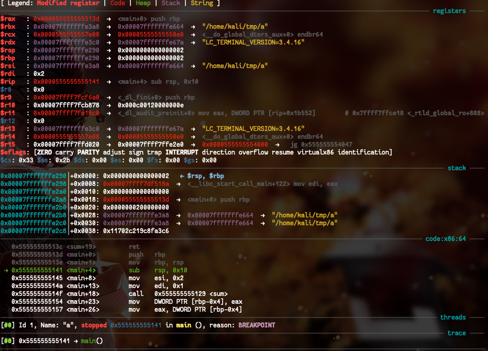This screenshot has height=351, width=488.
Task: Click the $rcx register label
Action: pyautogui.click(x=8, y=34)
